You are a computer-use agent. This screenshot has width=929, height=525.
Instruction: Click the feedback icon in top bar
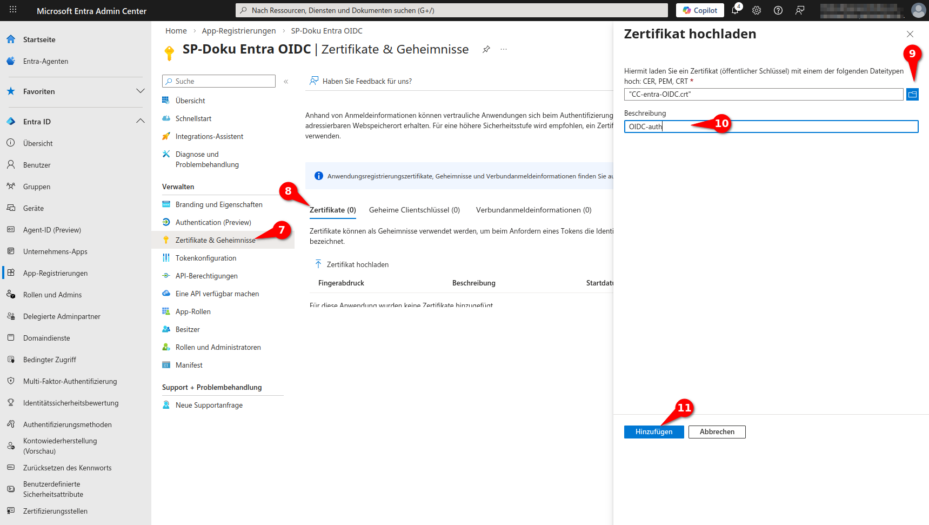(x=800, y=10)
